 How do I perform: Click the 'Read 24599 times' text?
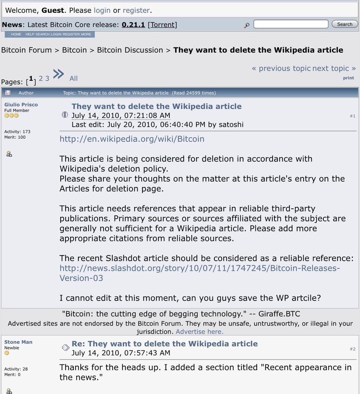click(194, 93)
